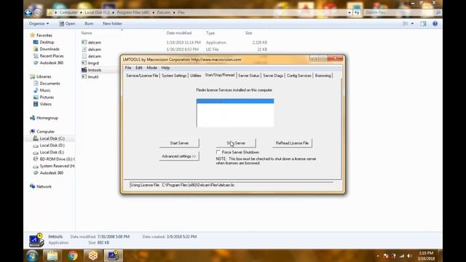Open LMTOOLS File menu
The height and width of the screenshot is (262, 466).
(128, 68)
